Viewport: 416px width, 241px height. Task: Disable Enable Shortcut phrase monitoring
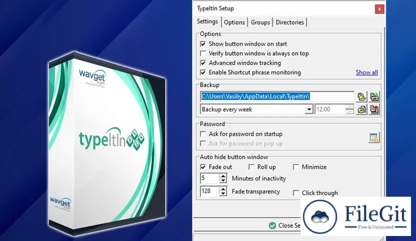pyautogui.click(x=203, y=73)
